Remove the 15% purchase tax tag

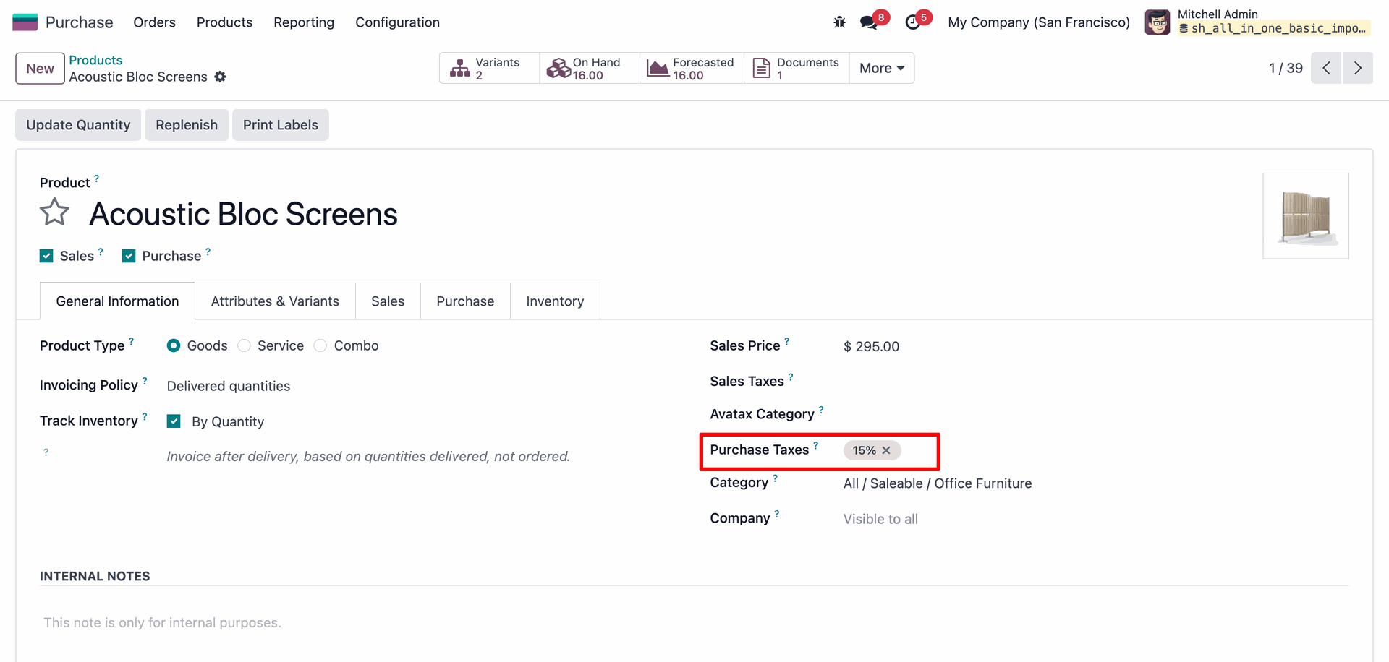(x=886, y=450)
